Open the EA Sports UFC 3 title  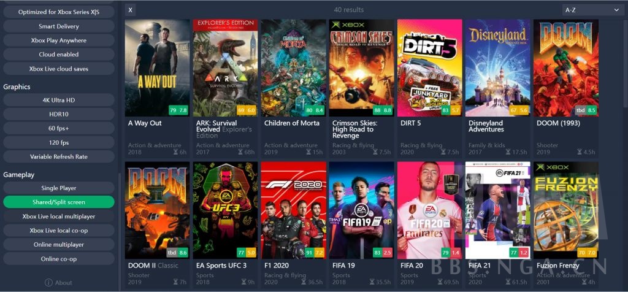click(x=221, y=265)
